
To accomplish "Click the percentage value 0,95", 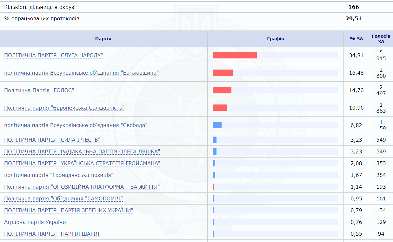I will (x=356, y=198).
